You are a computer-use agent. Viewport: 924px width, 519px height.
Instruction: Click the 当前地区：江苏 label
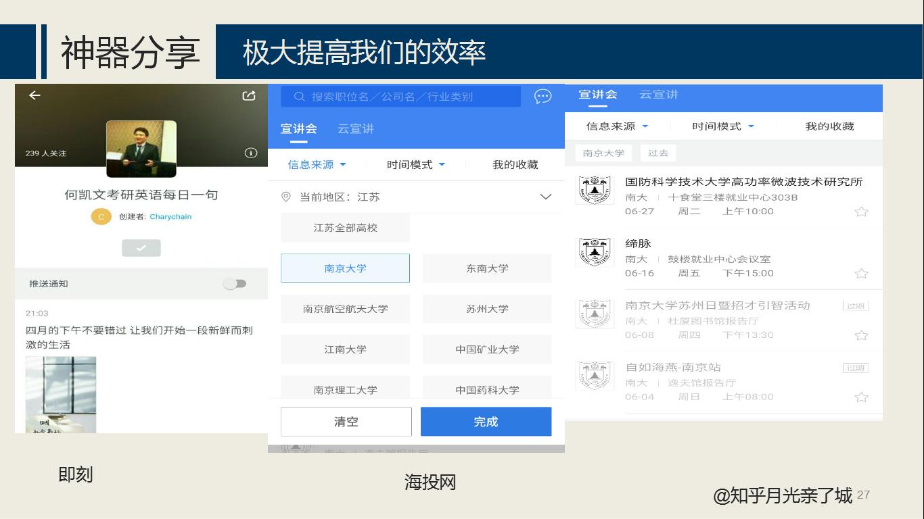tap(340, 197)
